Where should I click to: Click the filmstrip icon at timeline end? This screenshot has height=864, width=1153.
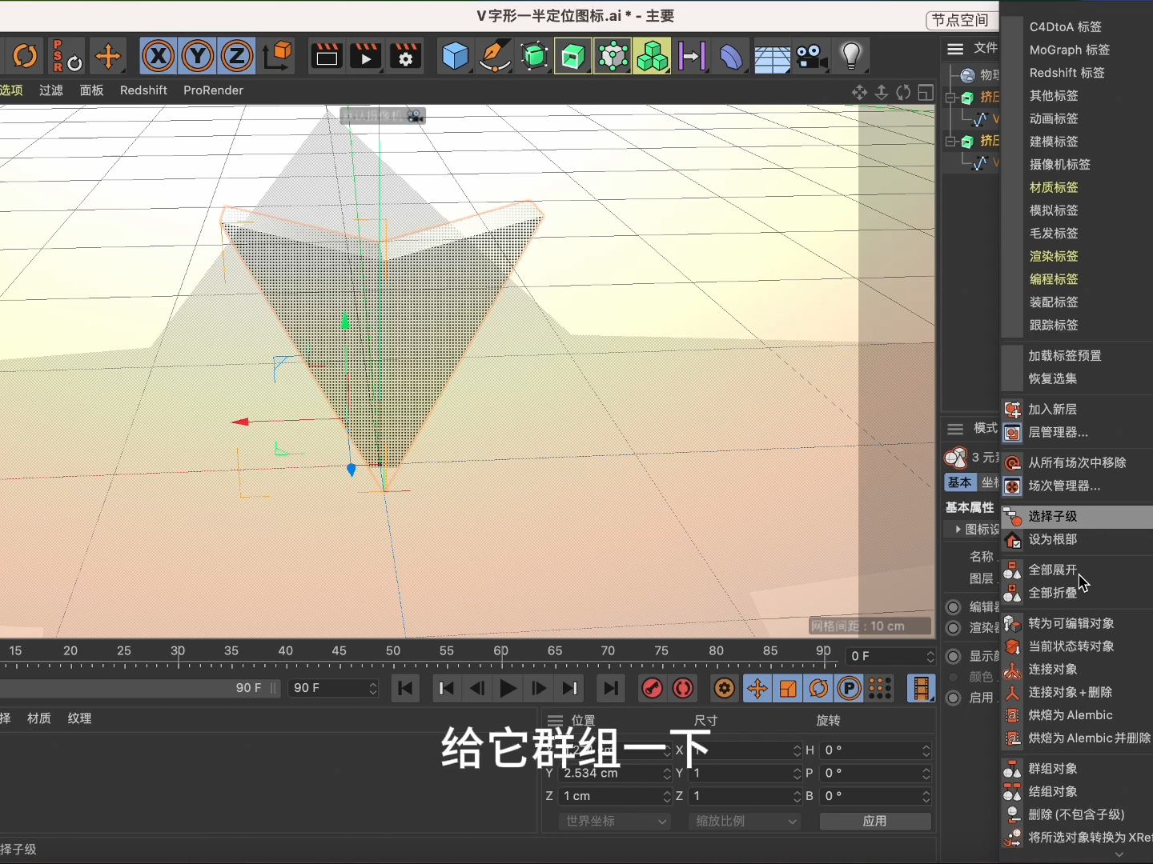tap(921, 688)
